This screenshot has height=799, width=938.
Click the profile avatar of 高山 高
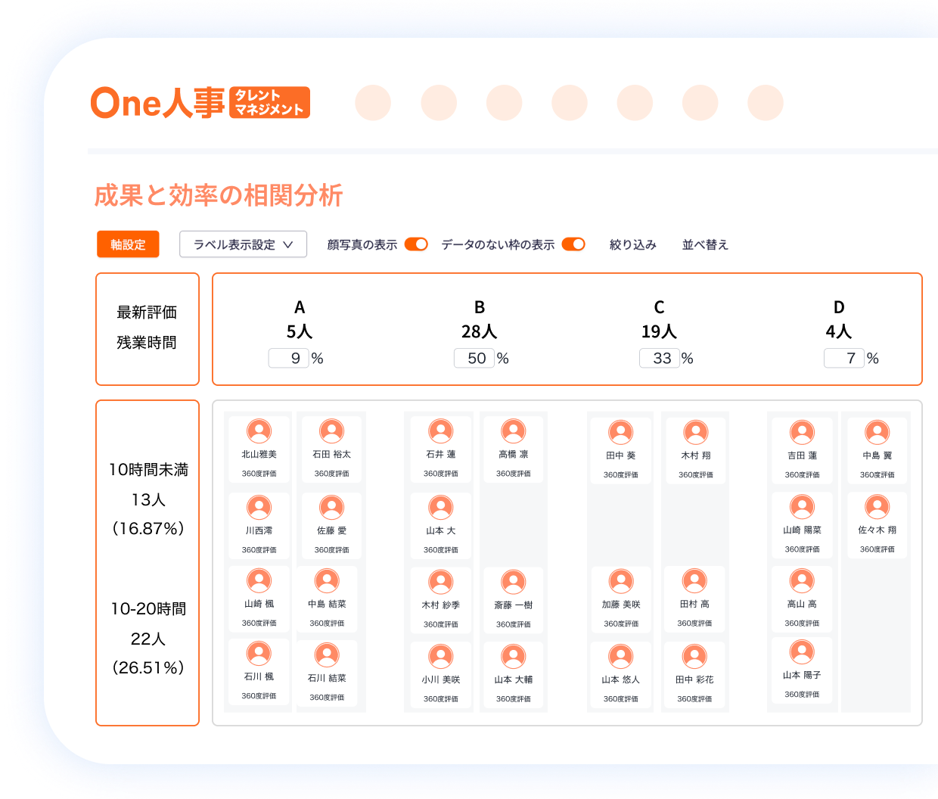tap(802, 581)
